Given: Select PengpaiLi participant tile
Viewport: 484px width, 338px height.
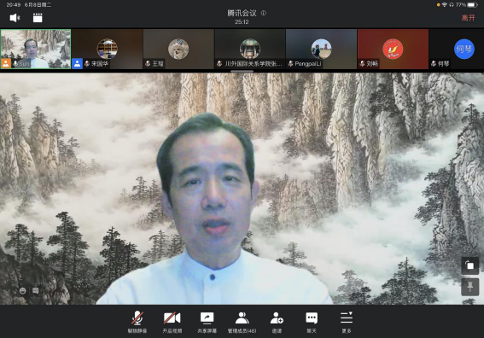Looking at the screenshot, I should click(321, 49).
